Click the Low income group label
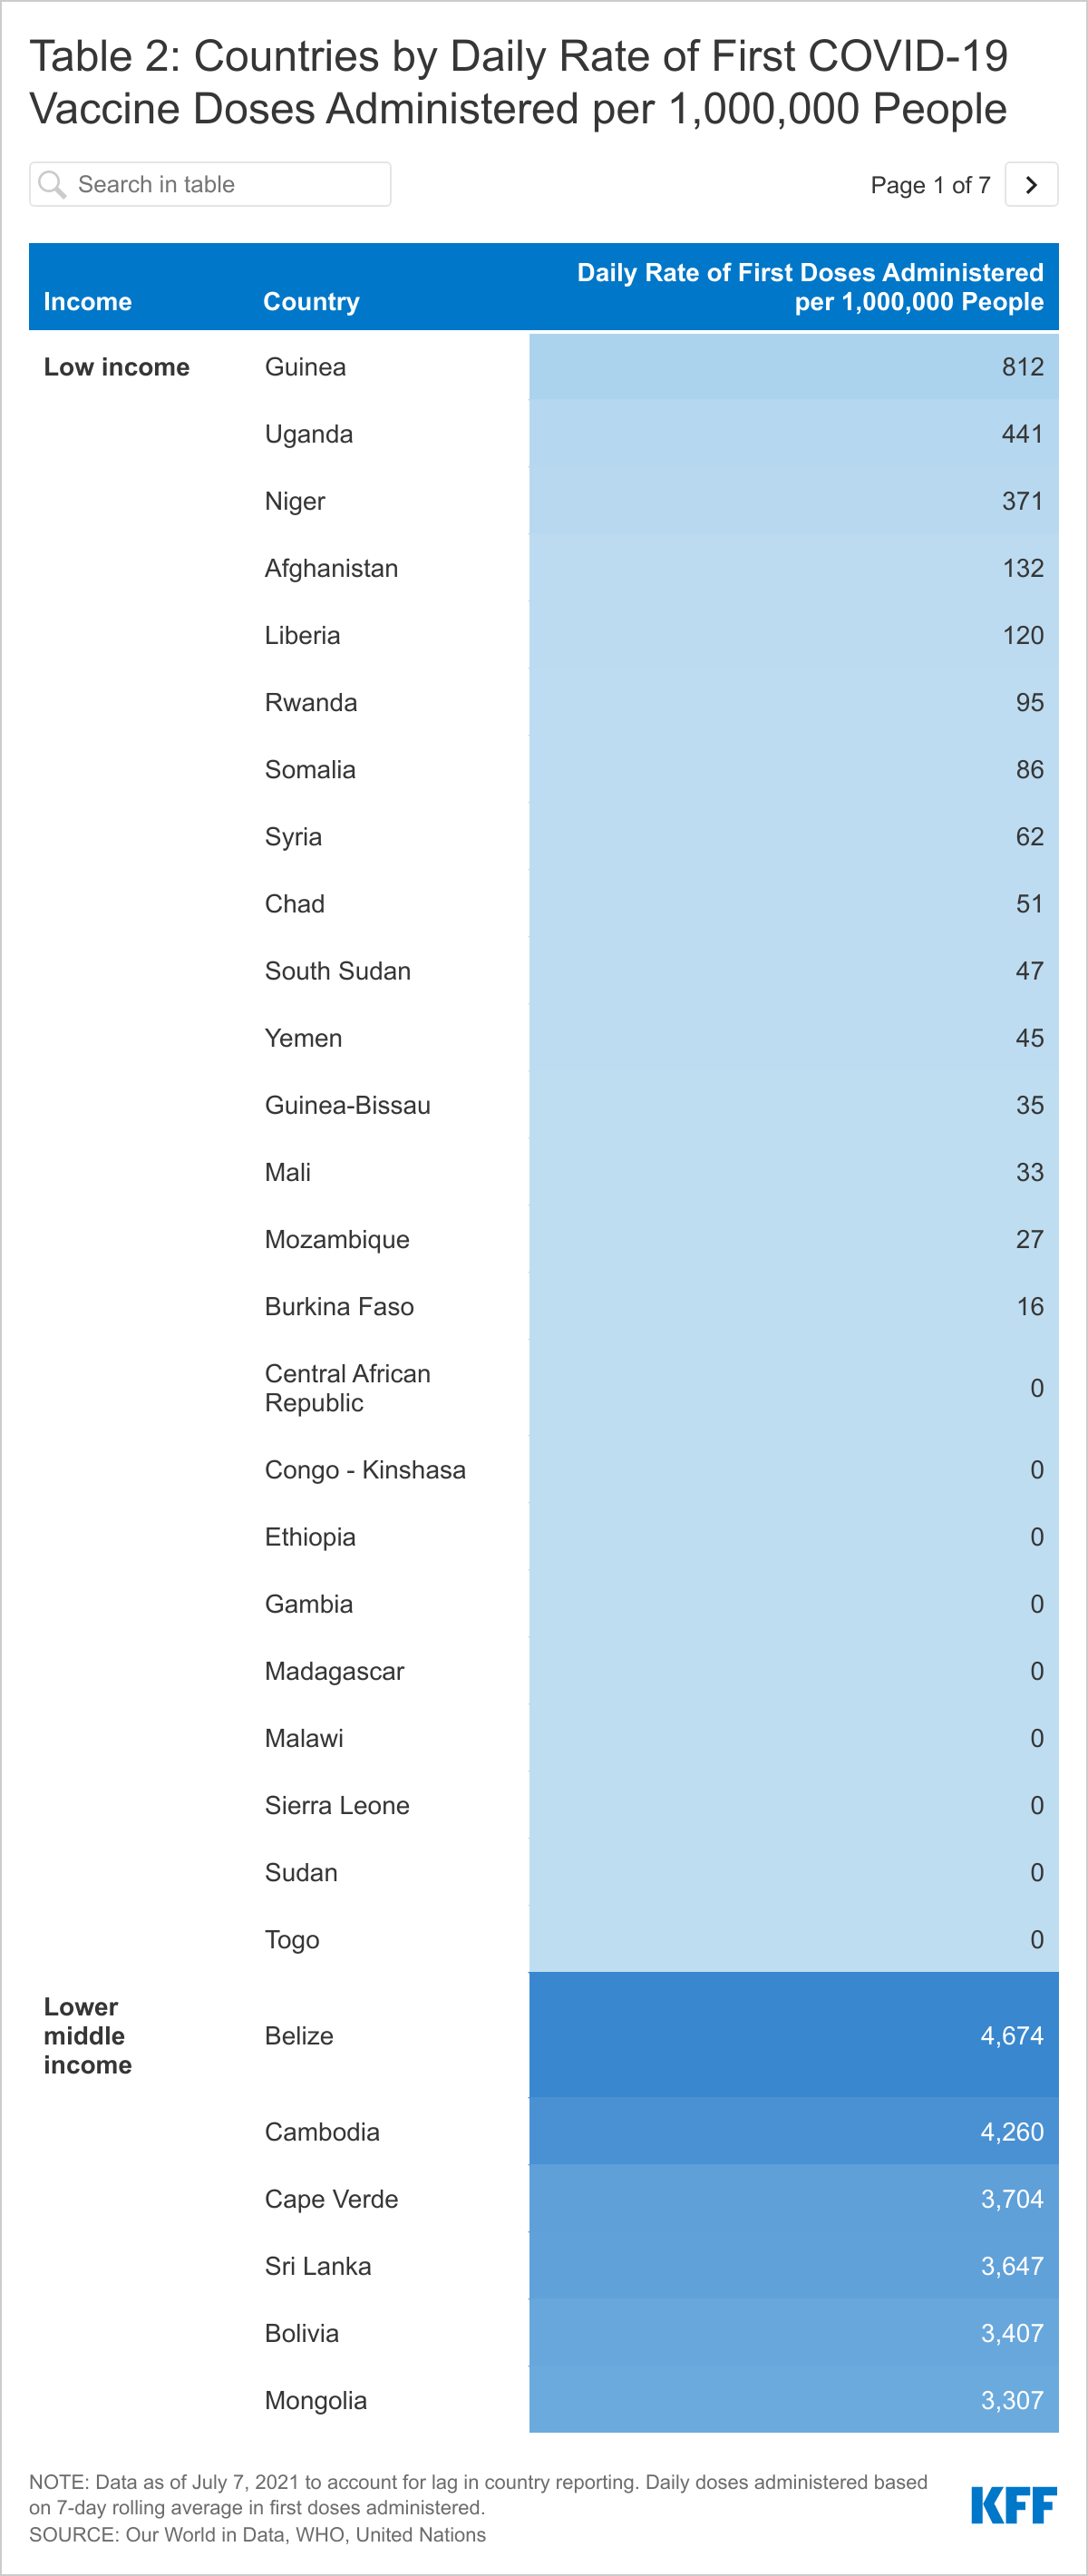 coord(117,367)
